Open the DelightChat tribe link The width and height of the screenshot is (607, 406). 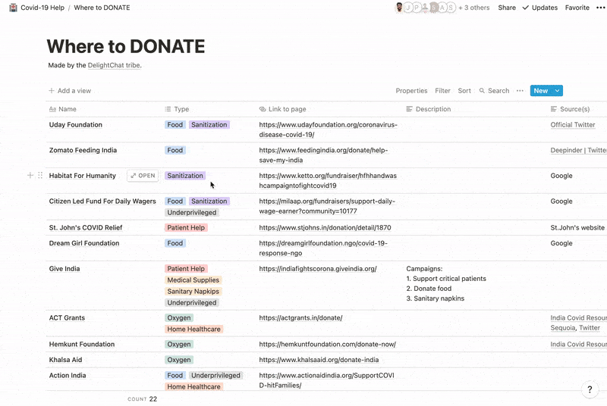[114, 65]
